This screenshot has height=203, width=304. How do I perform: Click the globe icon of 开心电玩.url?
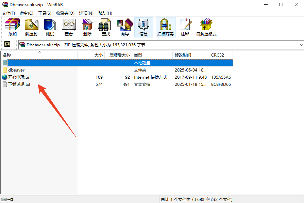[5, 77]
